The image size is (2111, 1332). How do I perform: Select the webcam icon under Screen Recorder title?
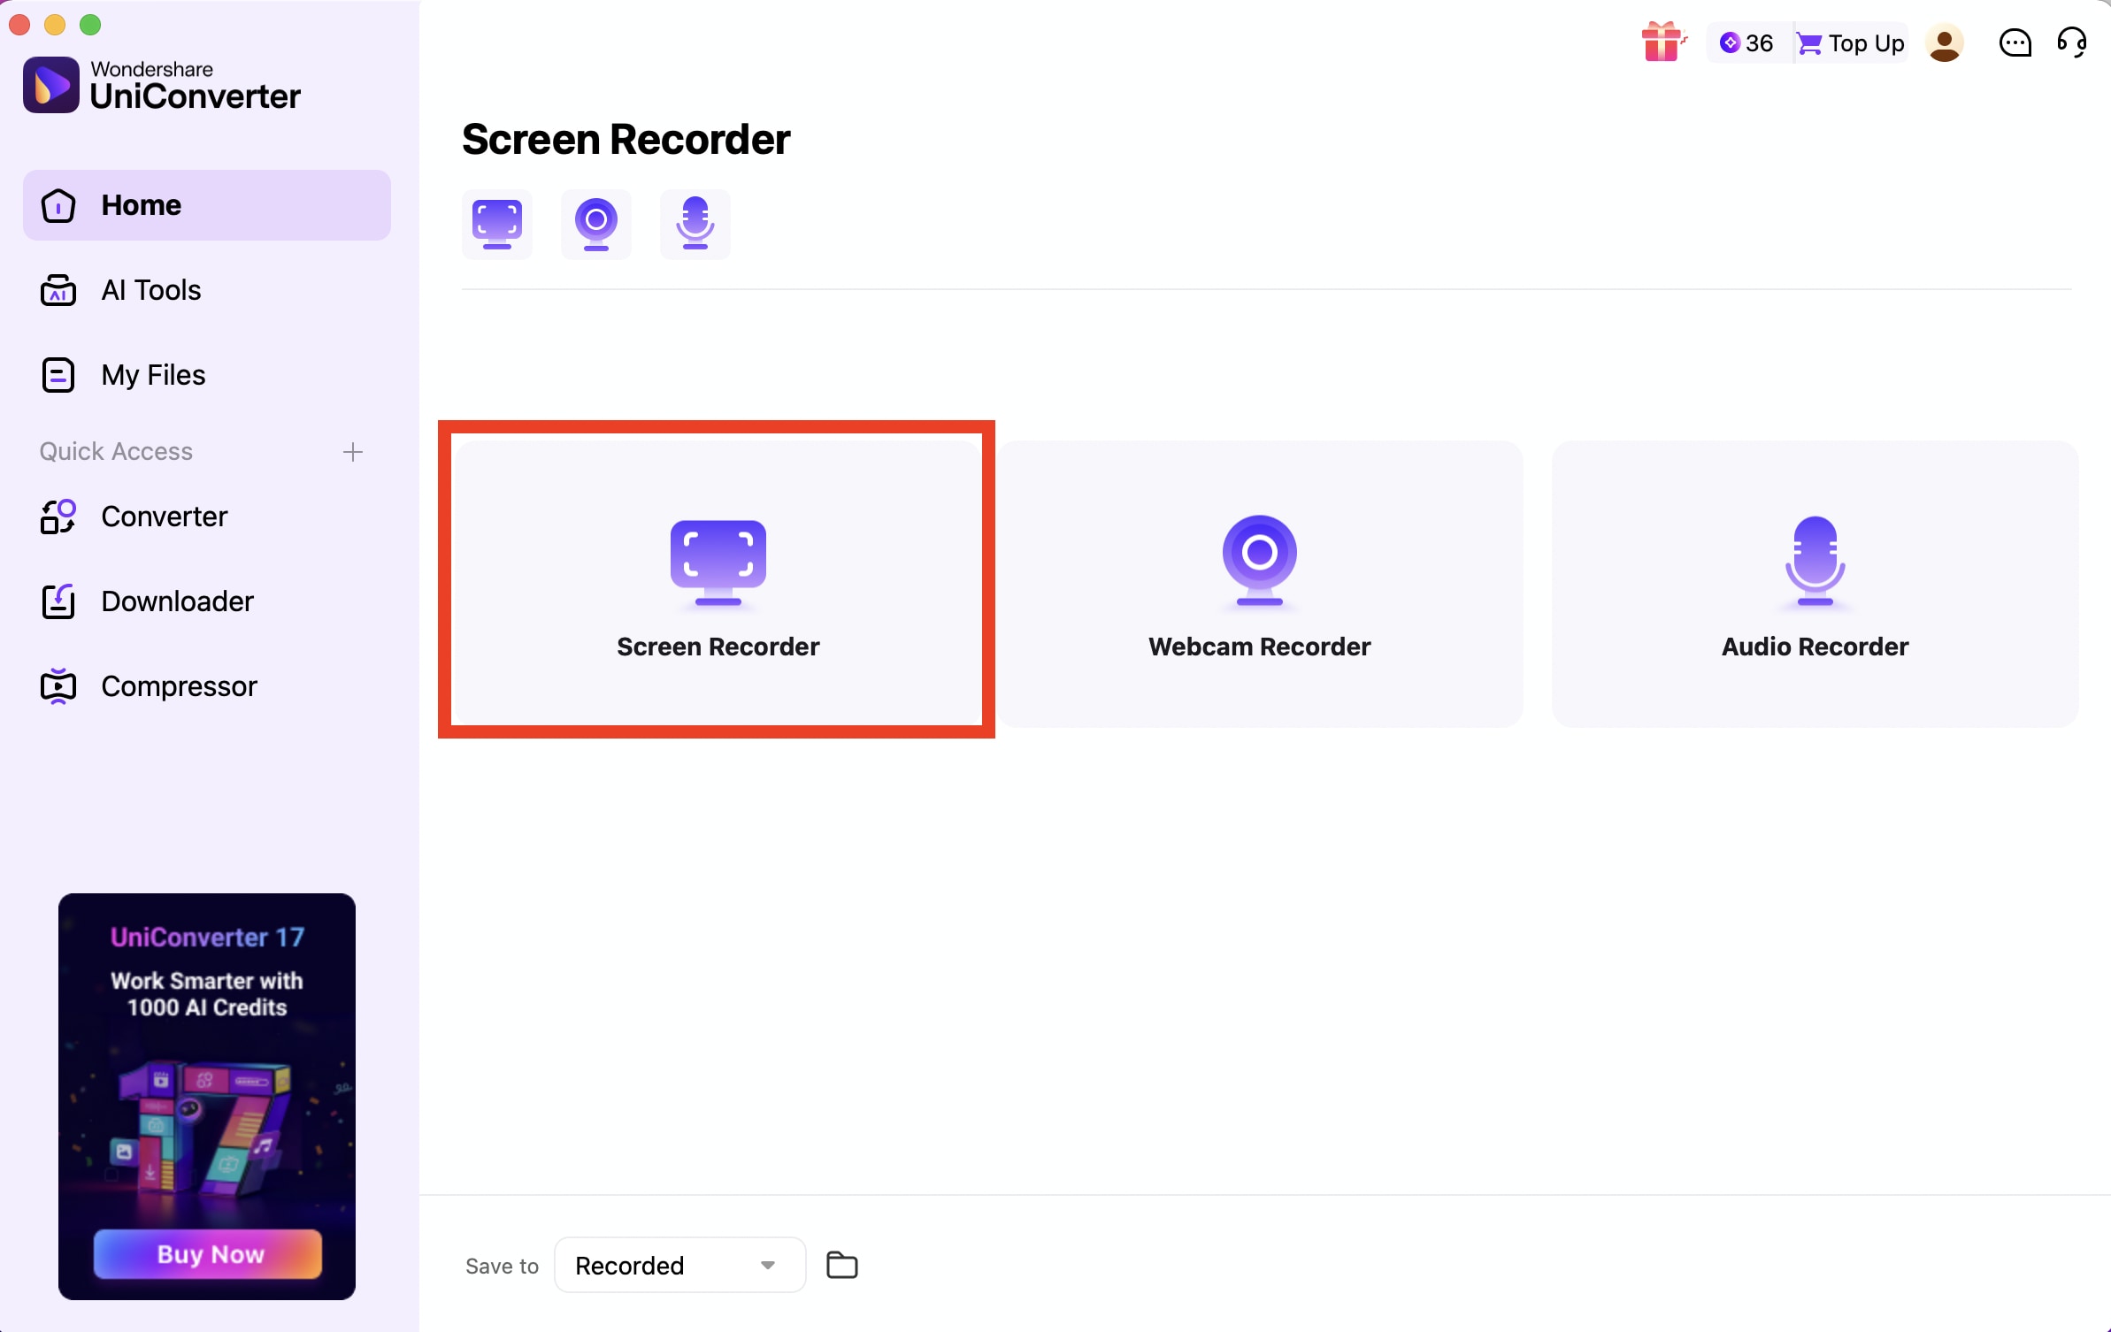[x=596, y=224]
